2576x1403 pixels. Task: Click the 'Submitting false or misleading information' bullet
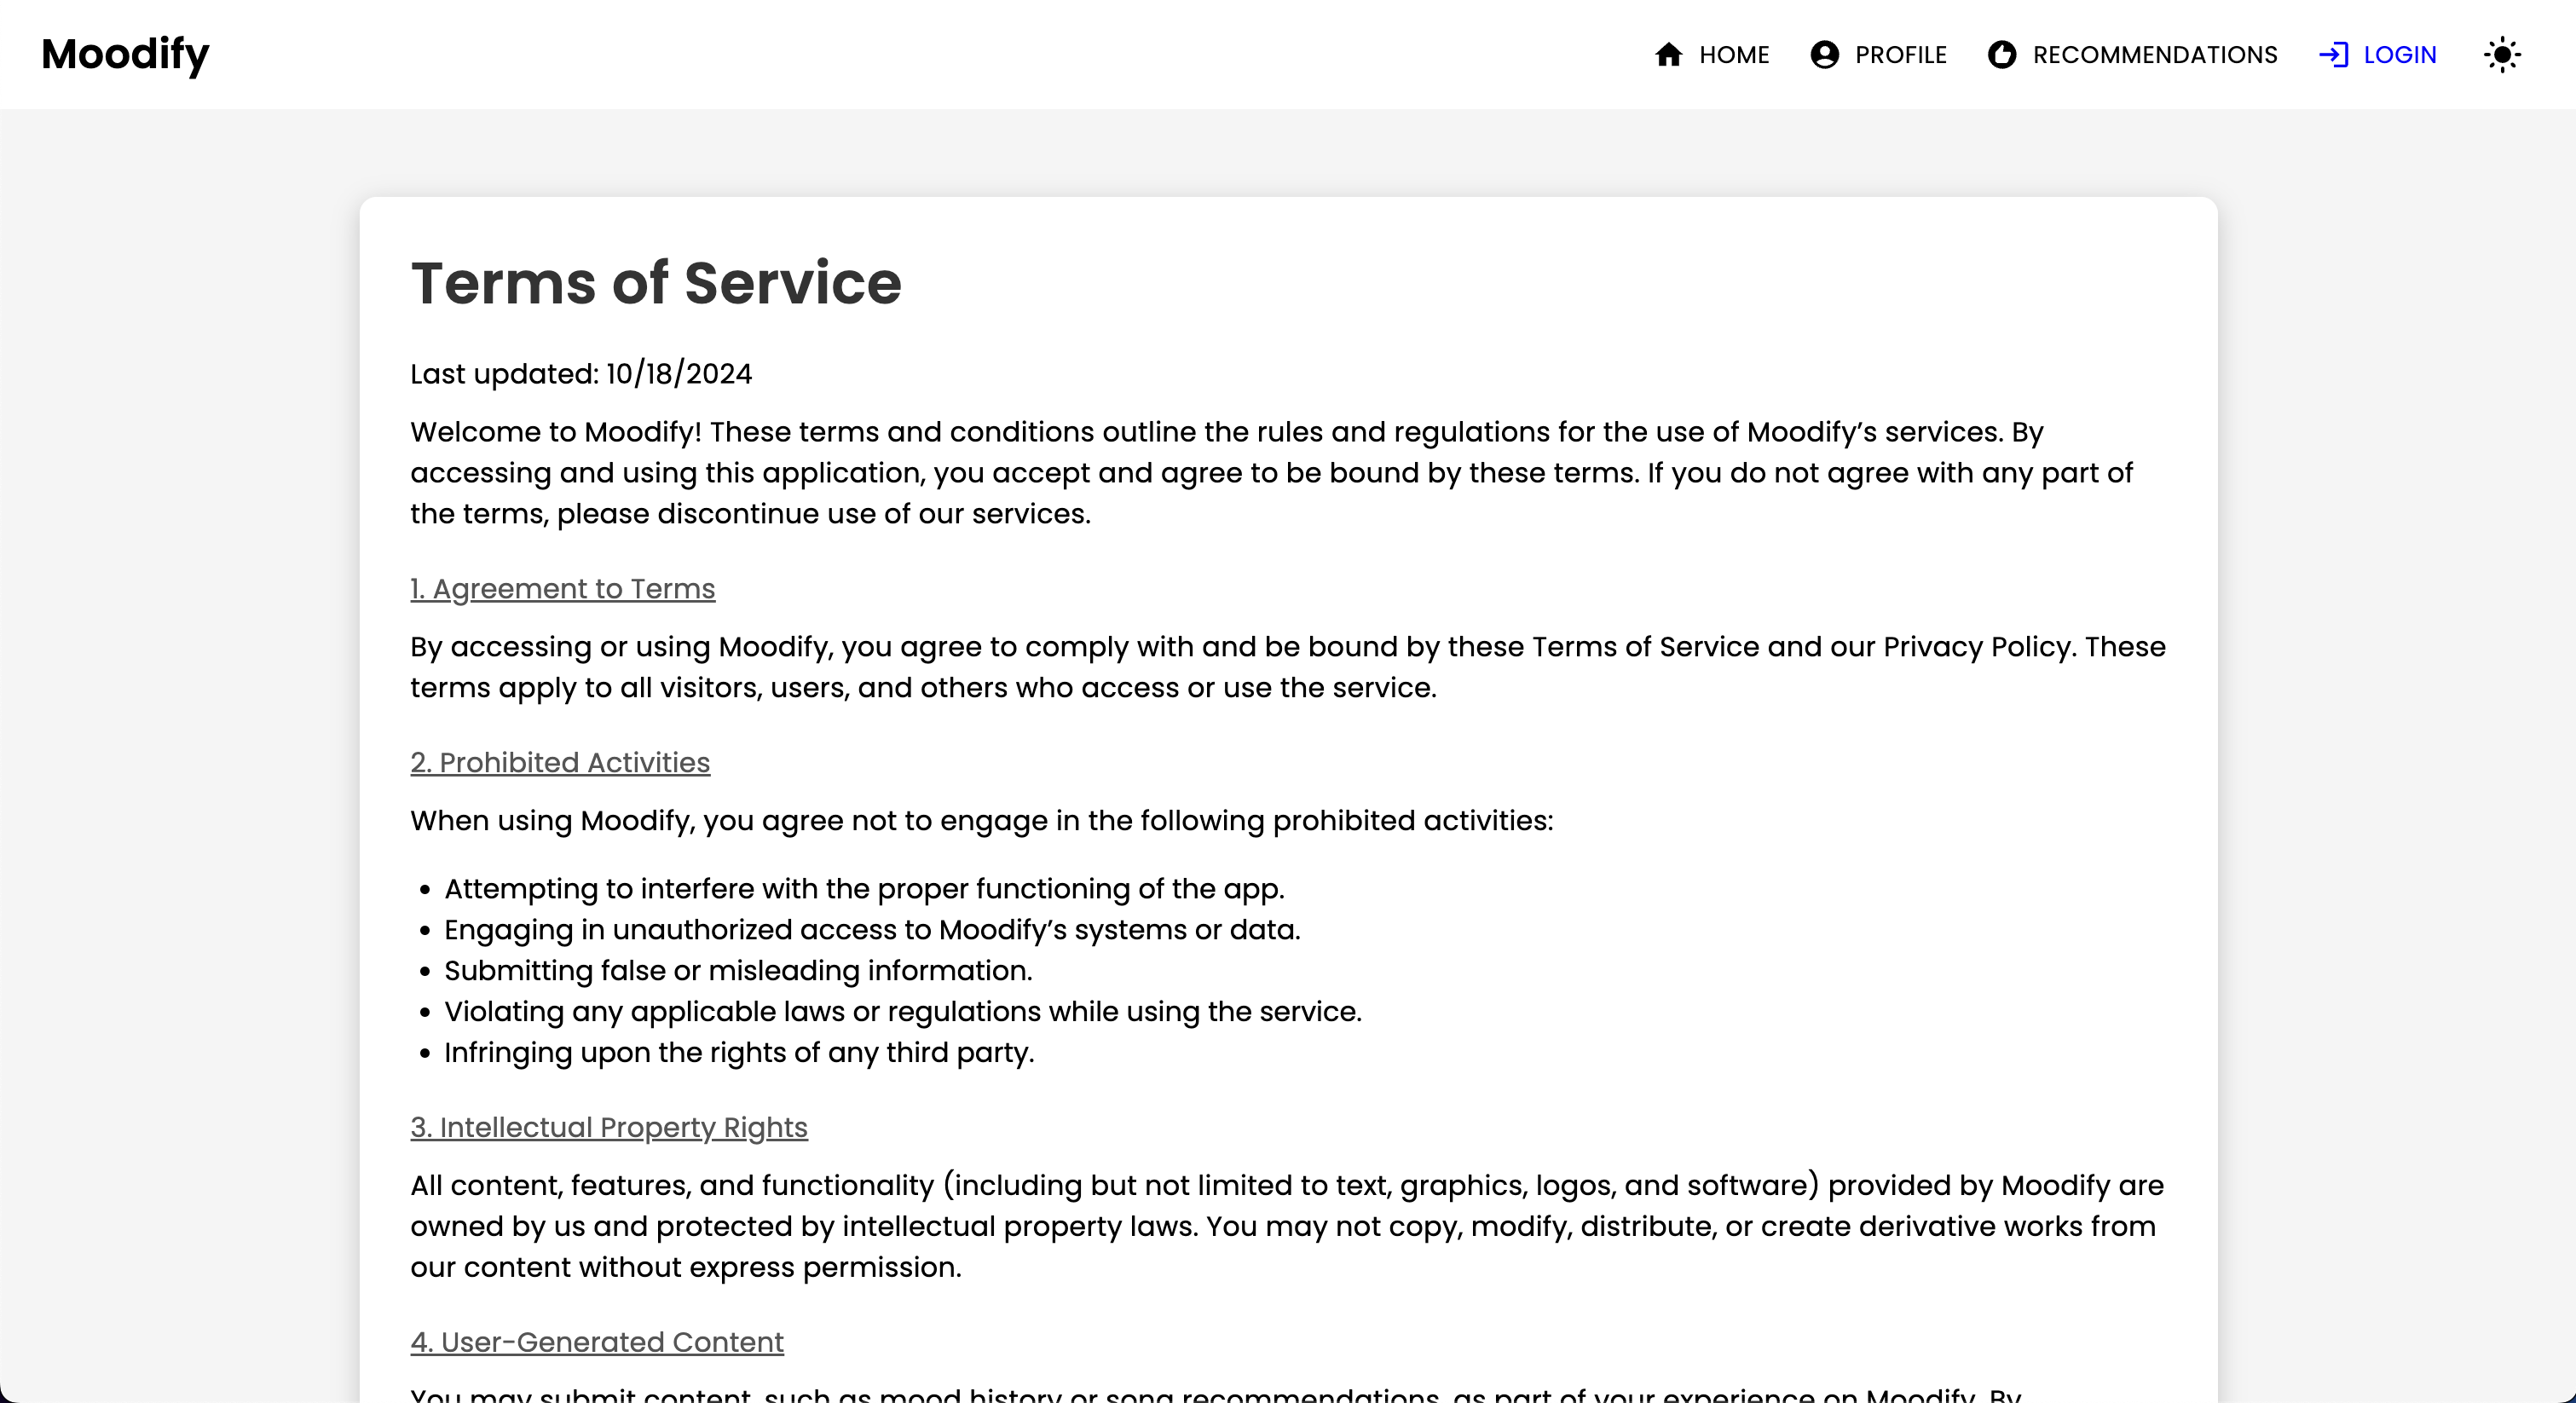point(737,971)
